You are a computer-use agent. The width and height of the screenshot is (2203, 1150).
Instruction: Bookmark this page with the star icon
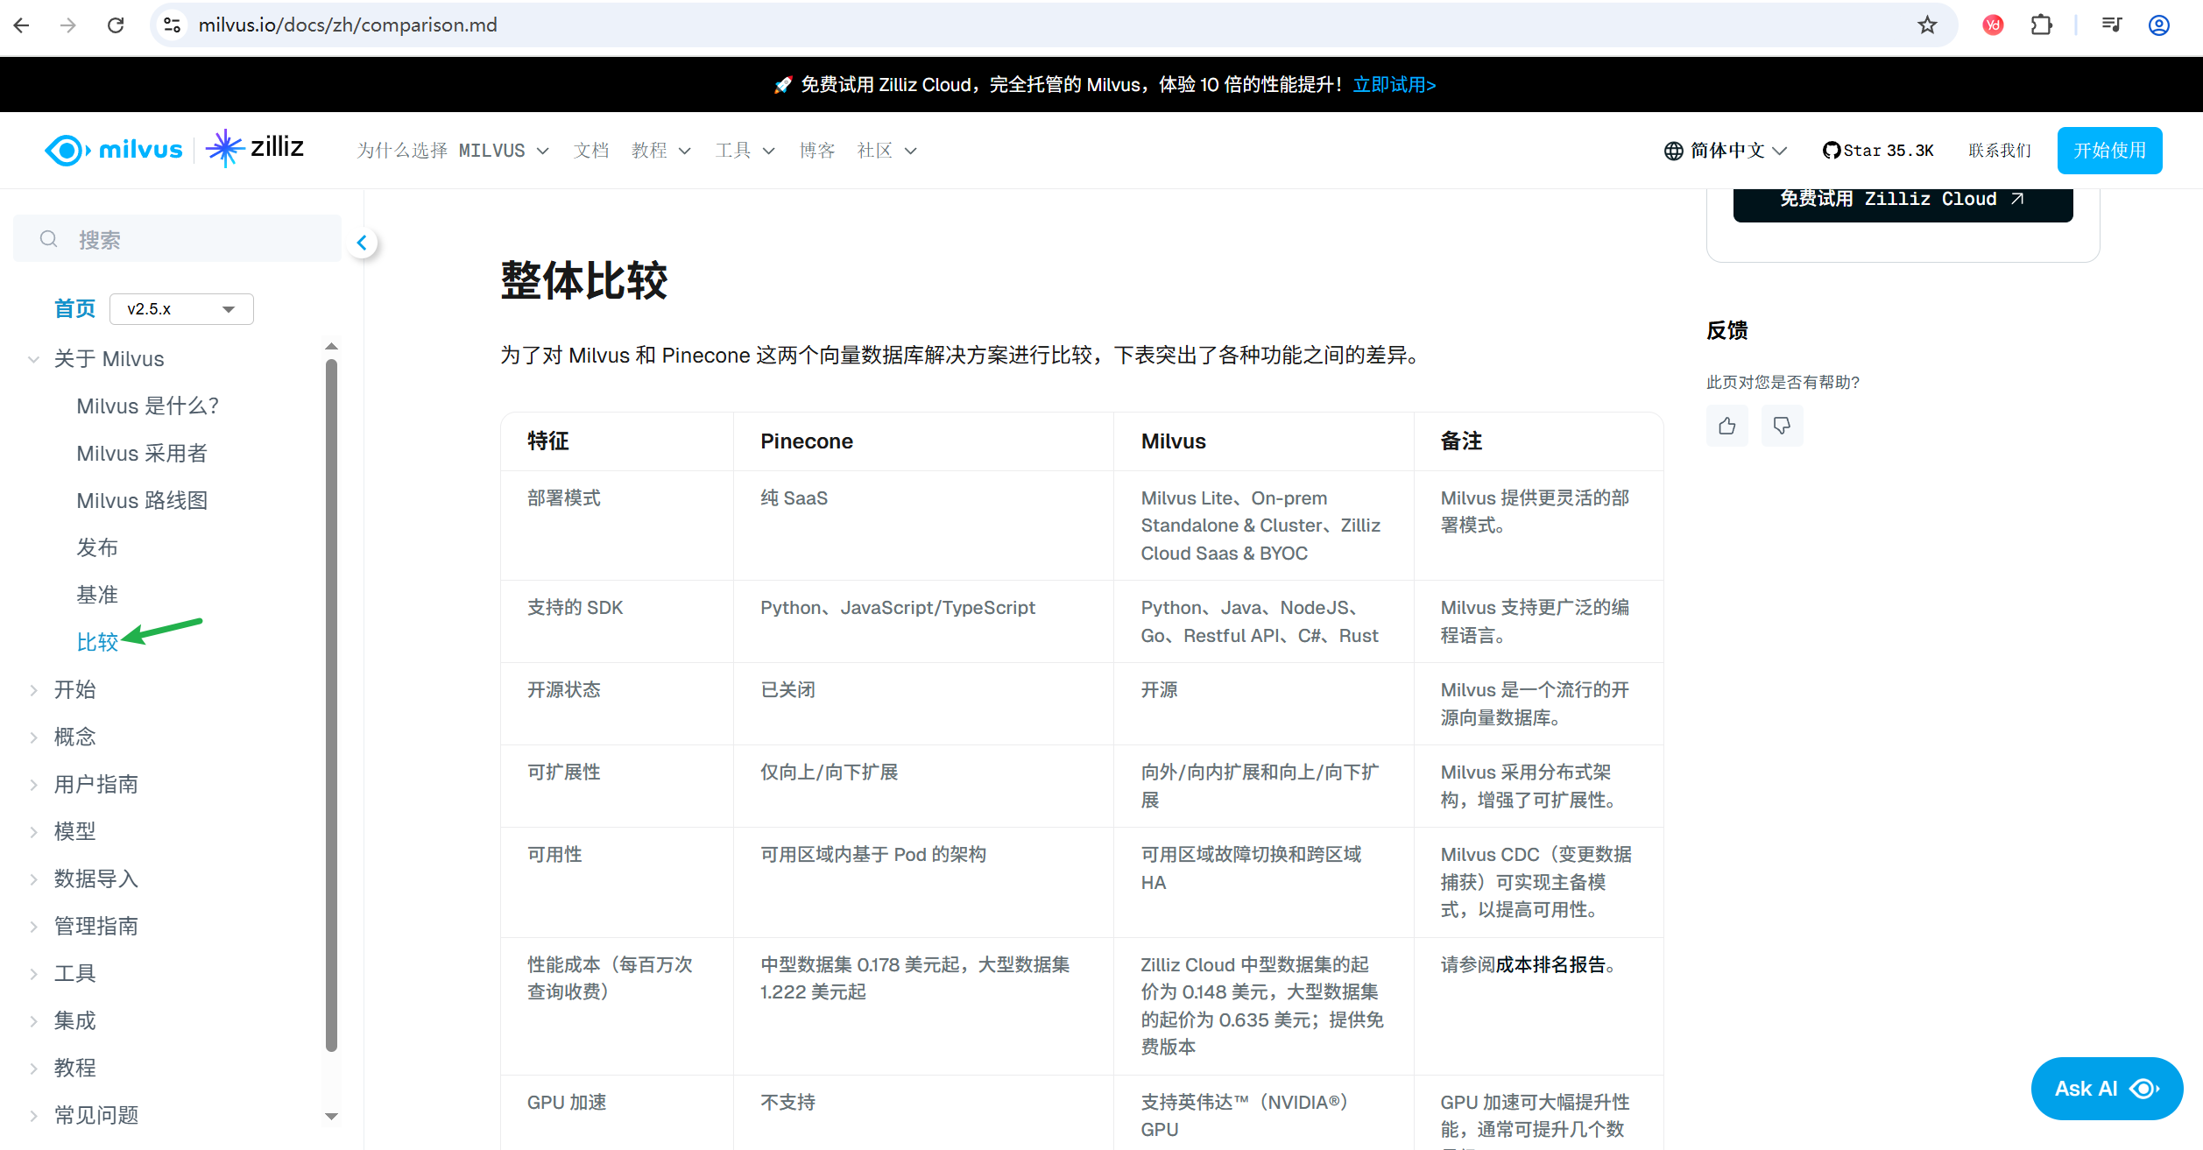click(1927, 25)
